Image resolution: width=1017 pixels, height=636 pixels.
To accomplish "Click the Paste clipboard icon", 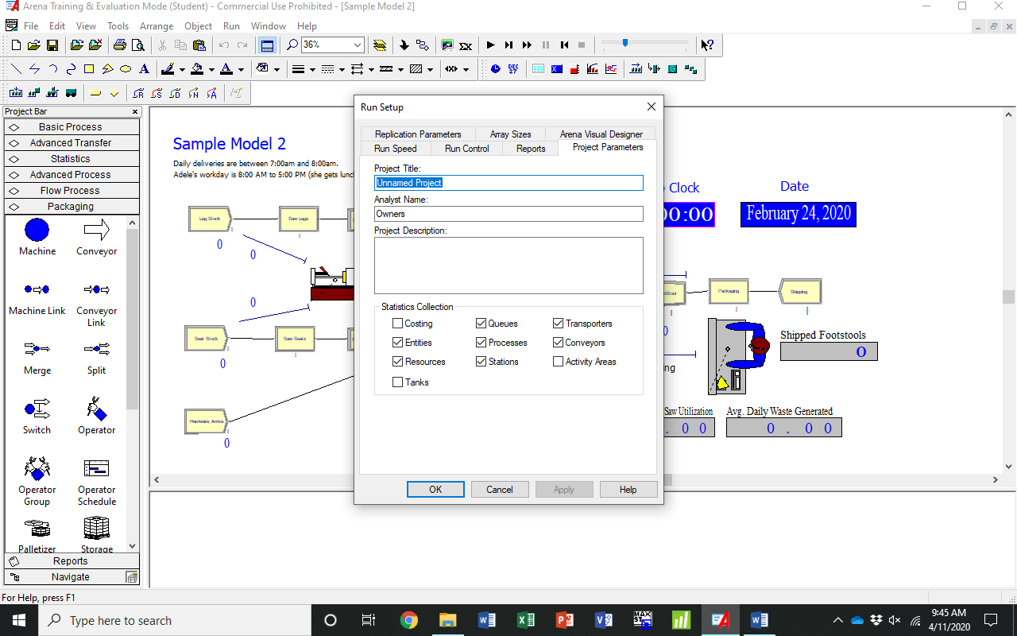I will (199, 45).
